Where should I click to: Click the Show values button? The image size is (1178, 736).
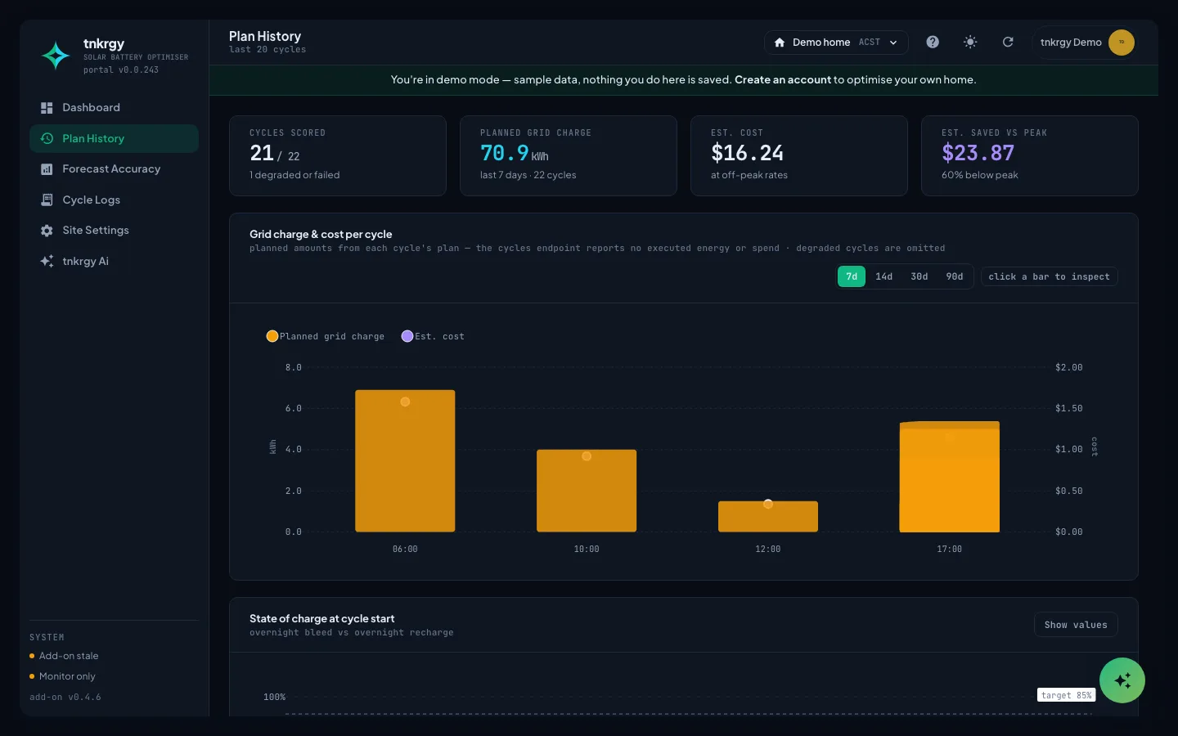coord(1076,625)
